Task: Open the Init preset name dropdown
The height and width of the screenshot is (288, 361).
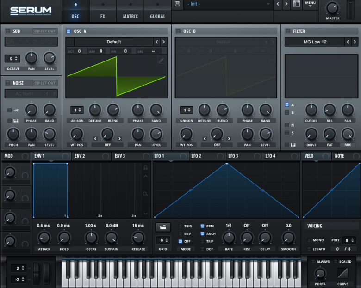Action: (x=228, y=4)
